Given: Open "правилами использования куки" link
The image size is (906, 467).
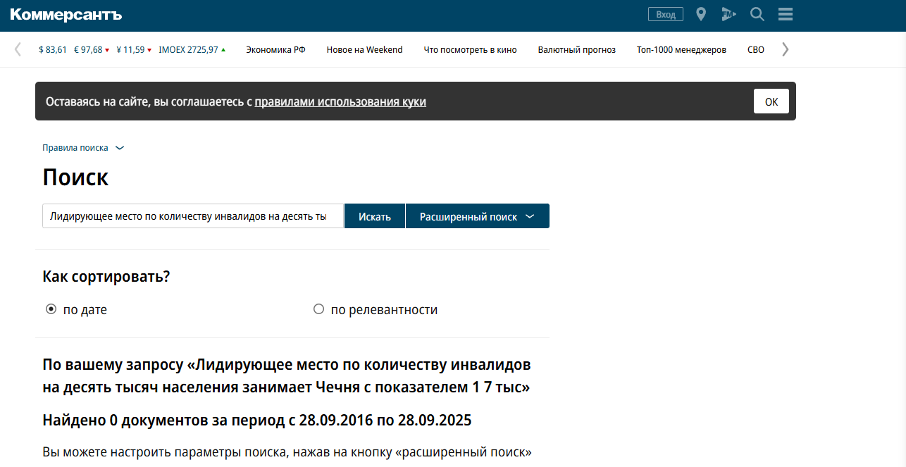Looking at the screenshot, I should [340, 101].
